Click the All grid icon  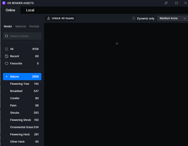point(6,49)
